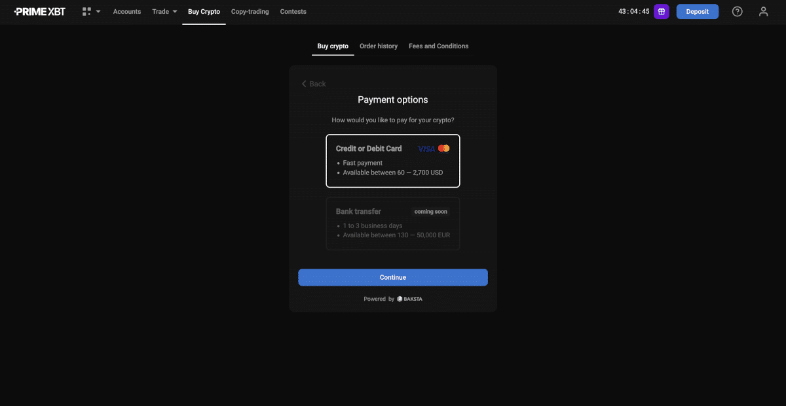Click the coming soon badge
The height and width of the screenshot is (406, 786).
tap(431, 212)
